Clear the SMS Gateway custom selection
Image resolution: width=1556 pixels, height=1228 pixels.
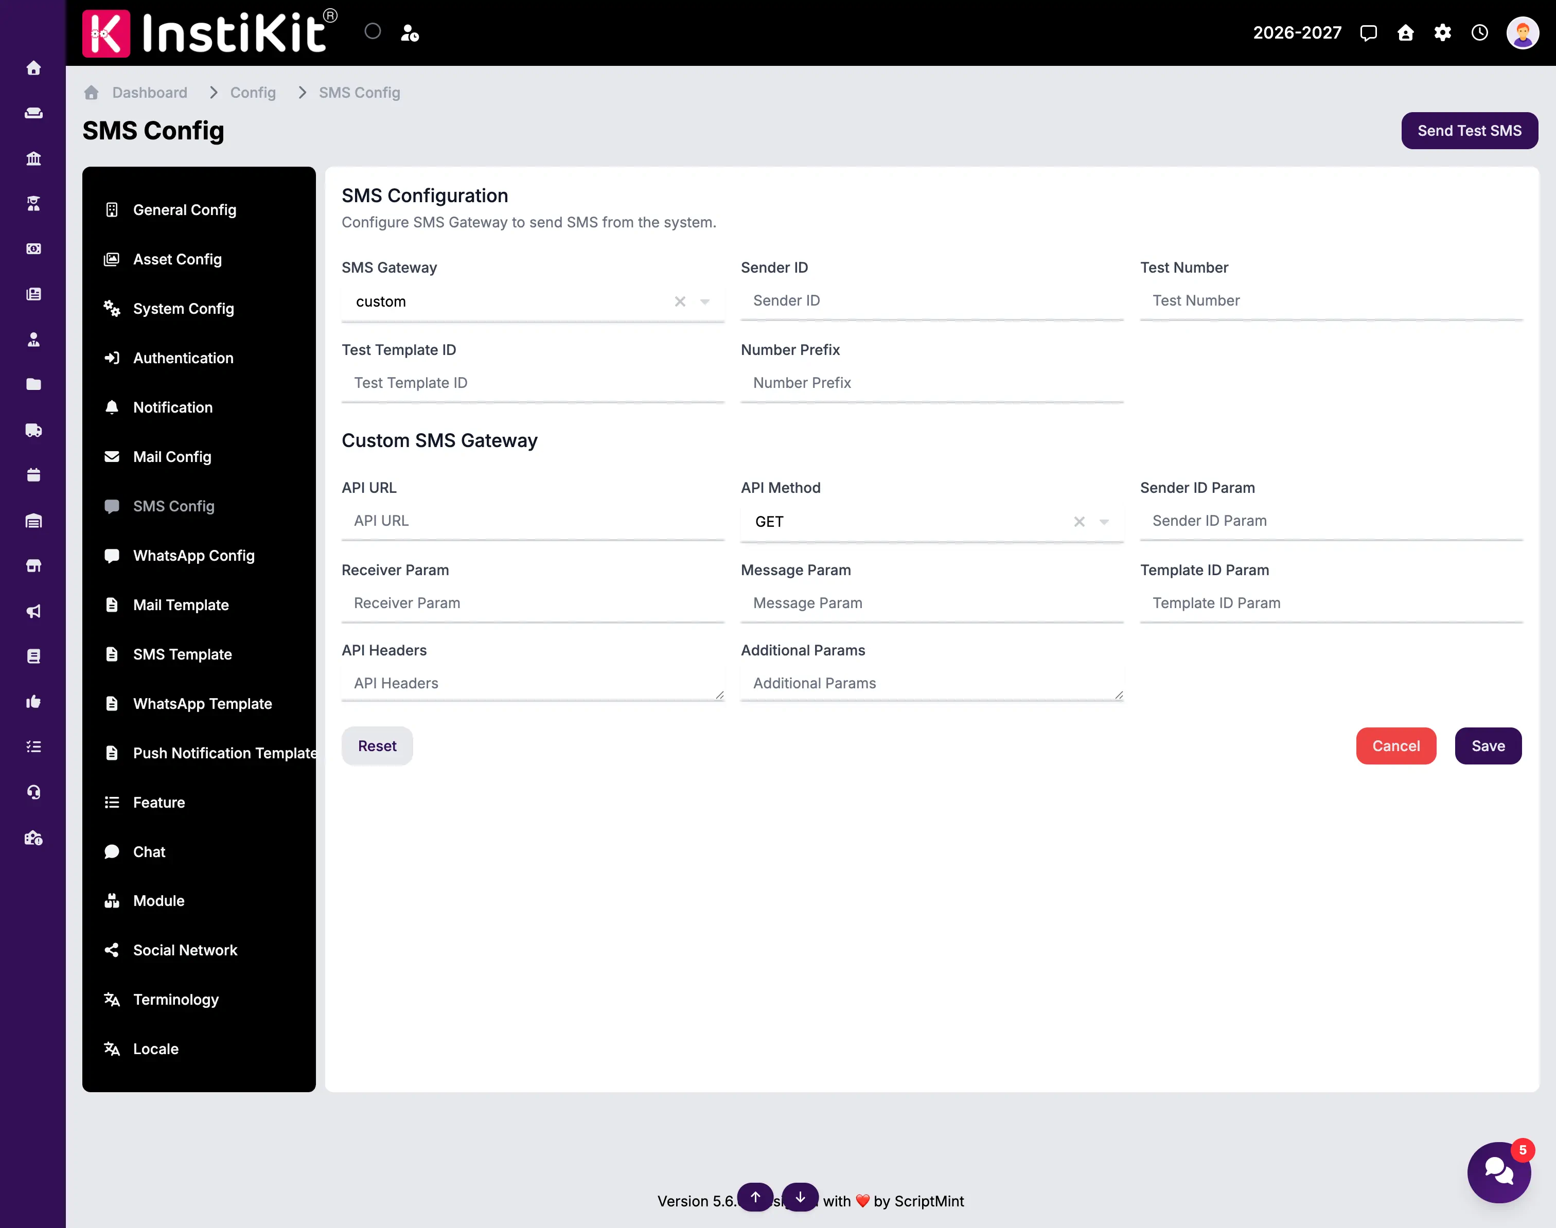click(680, 302)
